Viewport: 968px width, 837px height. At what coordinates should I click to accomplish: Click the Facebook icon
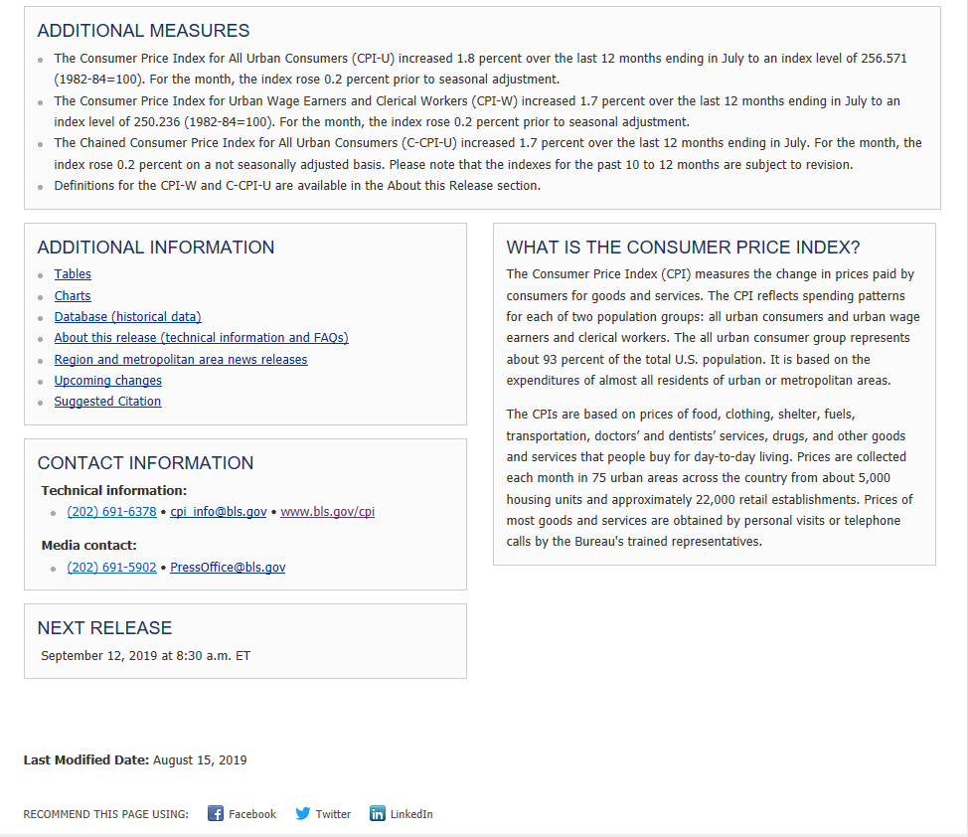(x=216, y=813)
